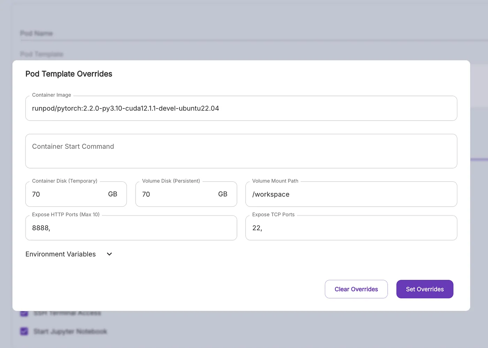The width and height of the screenshot is (488, 348).
Task: Edit the Volume Disk (Persistent) size
Action: click(x=186, y=194)
